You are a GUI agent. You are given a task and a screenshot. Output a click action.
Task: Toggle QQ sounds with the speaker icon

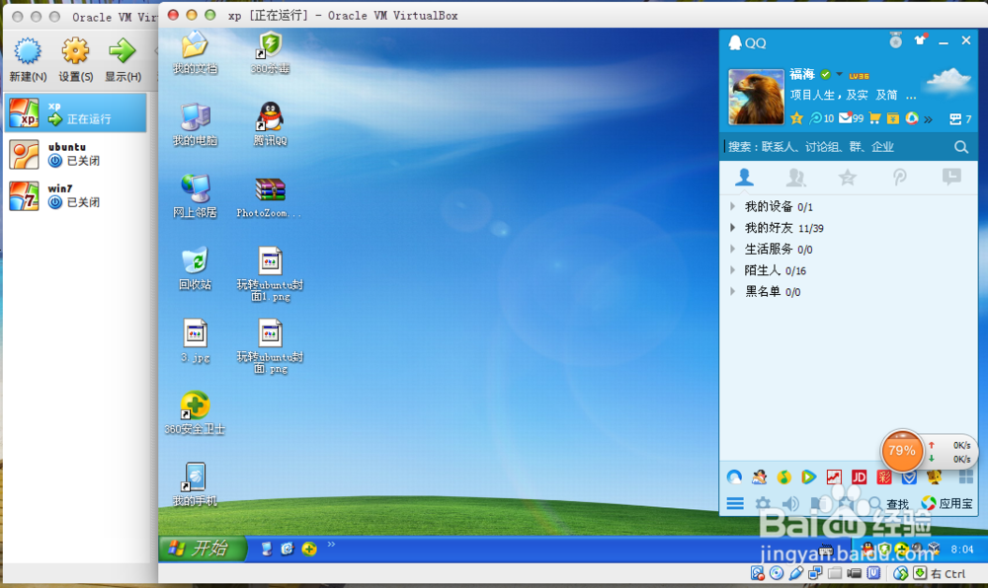click(x=790, y=502)
